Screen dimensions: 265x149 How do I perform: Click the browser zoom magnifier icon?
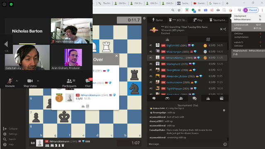click(173, 10)
